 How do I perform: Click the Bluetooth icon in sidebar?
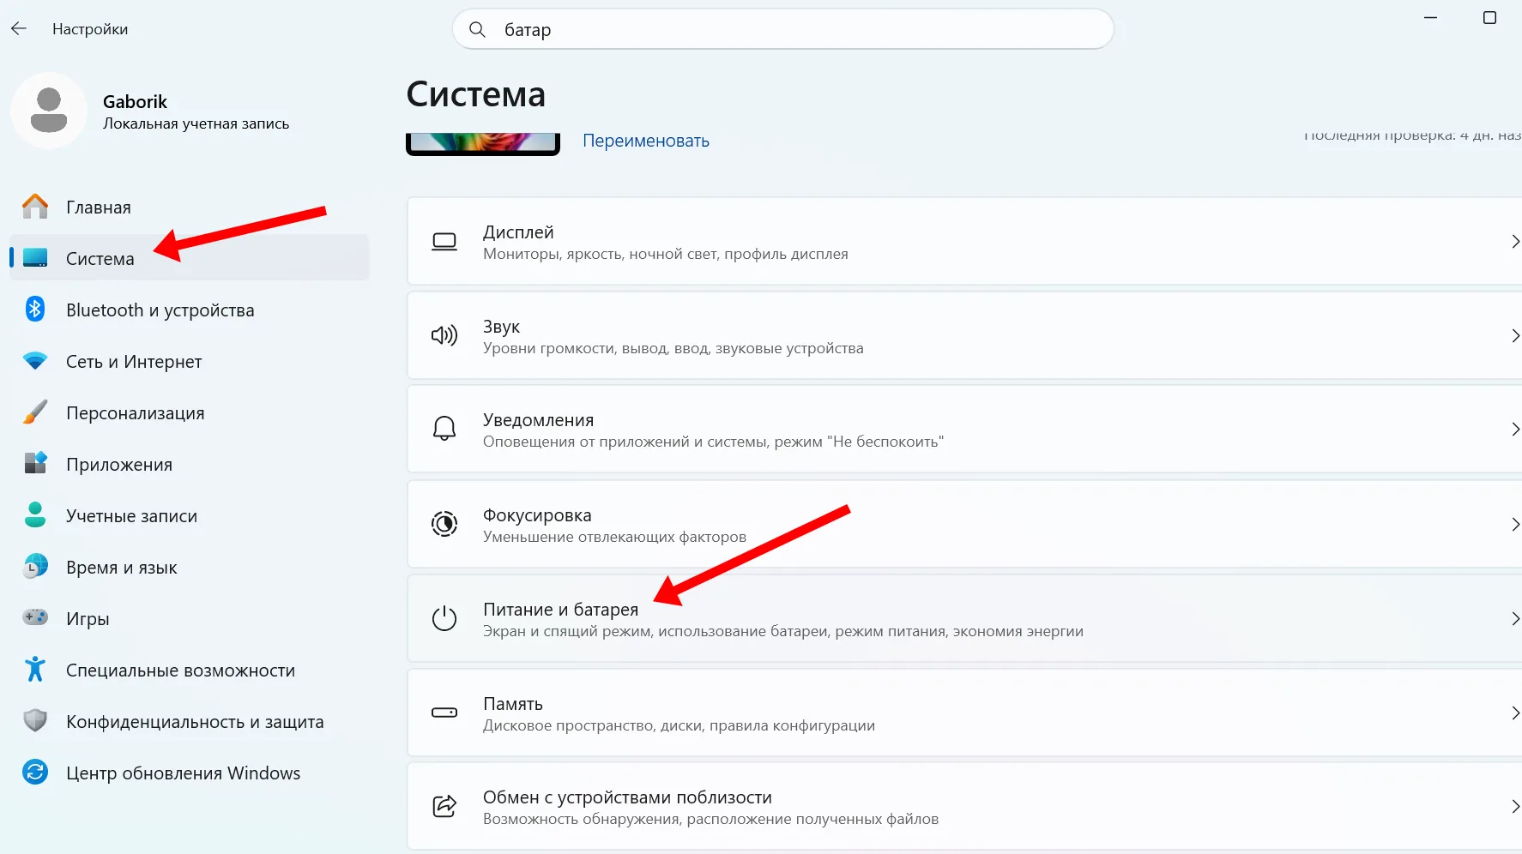tap(35, 310)
